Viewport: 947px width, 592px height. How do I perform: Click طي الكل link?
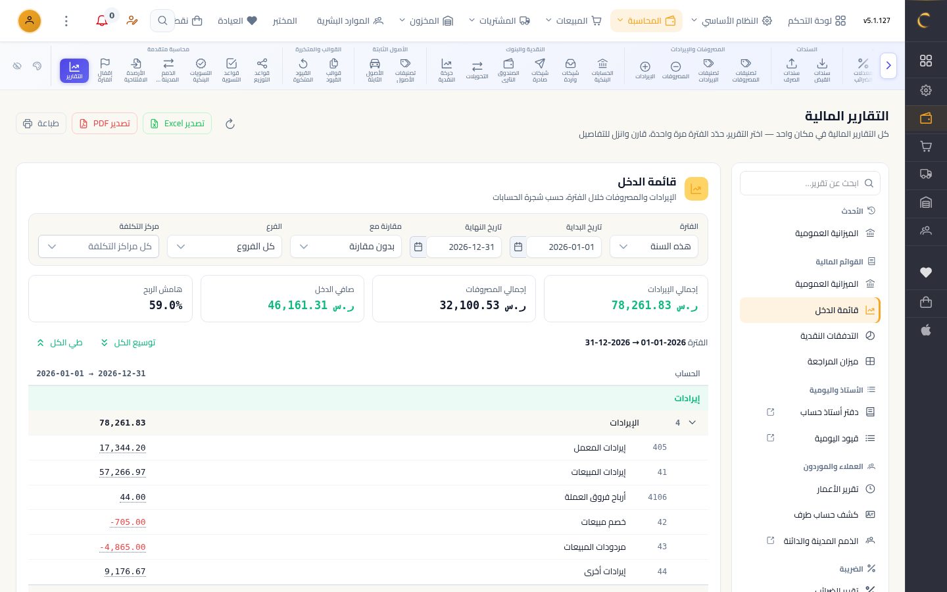[x=60, y=343]
